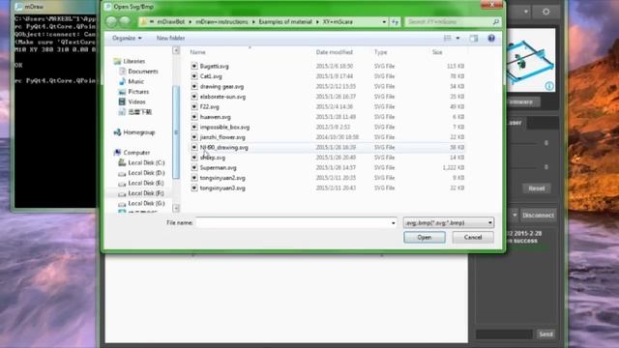Viewport: 619px width, 348px height.
Task: Open the Bugatti.svg file
Action: coord(214,67)
